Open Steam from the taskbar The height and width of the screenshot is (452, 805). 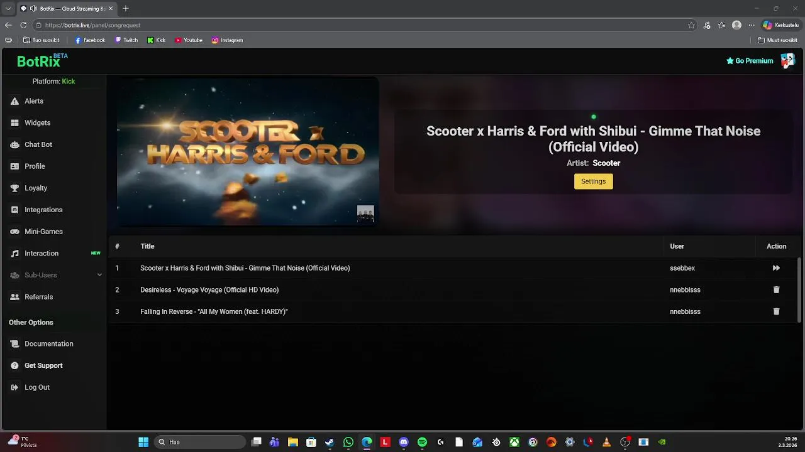pos(330,442)
